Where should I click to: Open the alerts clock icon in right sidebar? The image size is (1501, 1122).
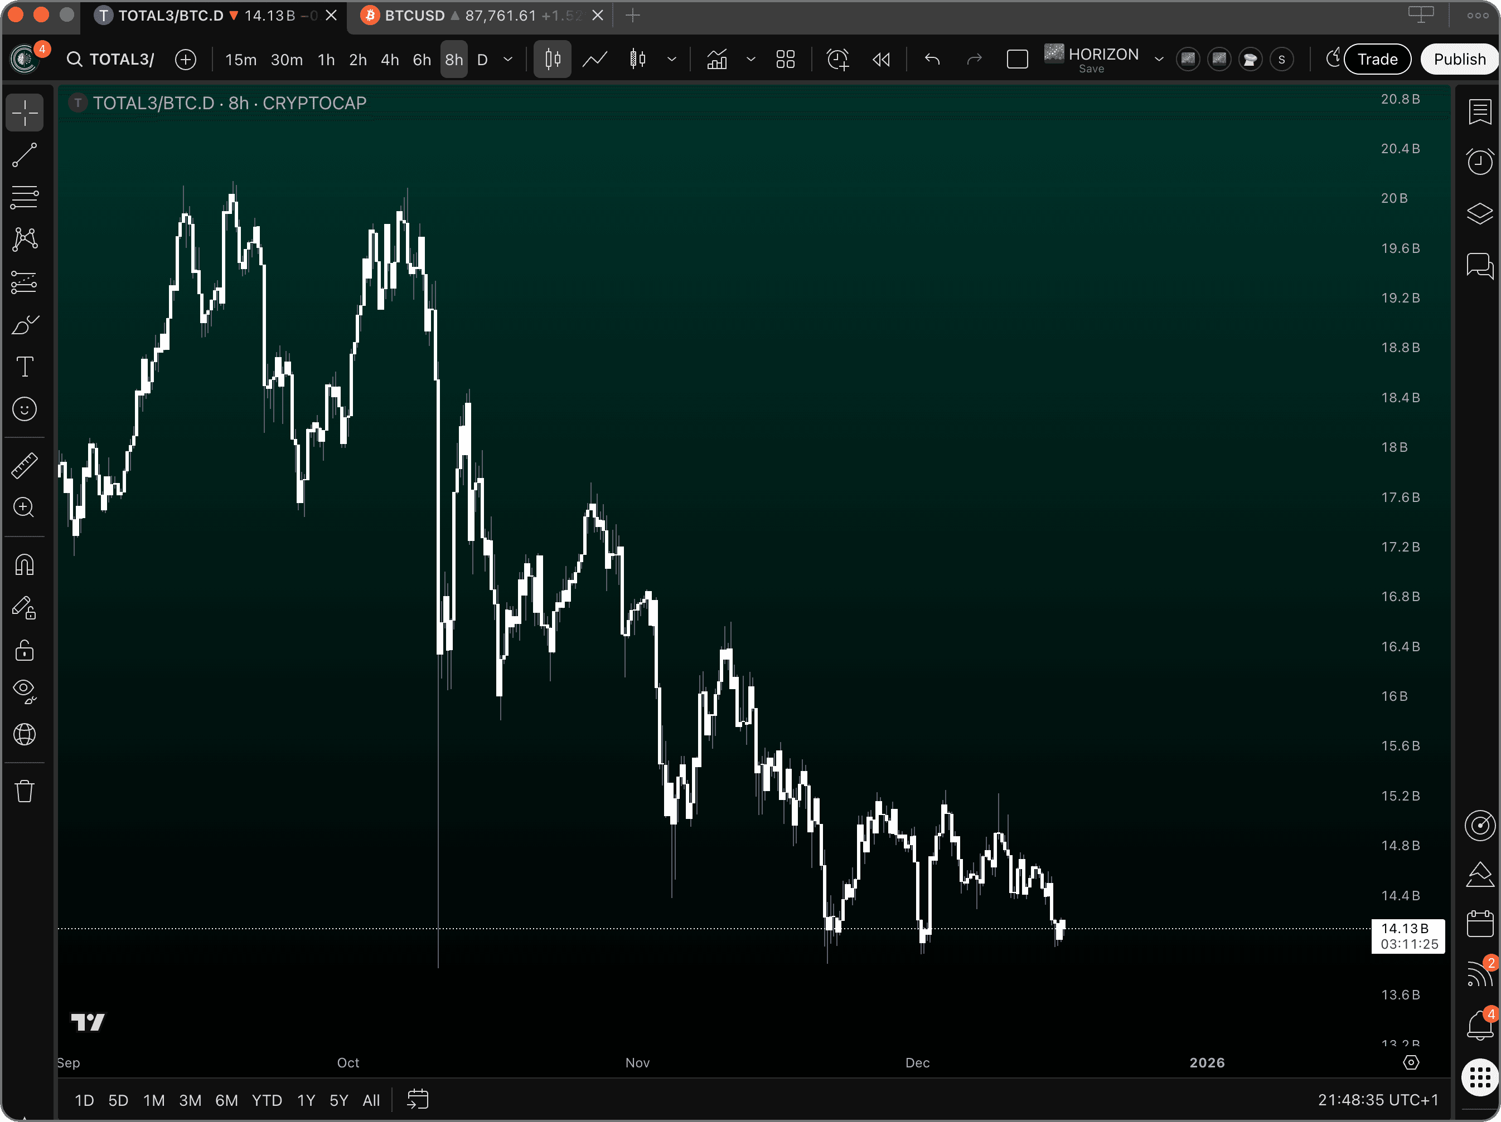point(1479,162)
